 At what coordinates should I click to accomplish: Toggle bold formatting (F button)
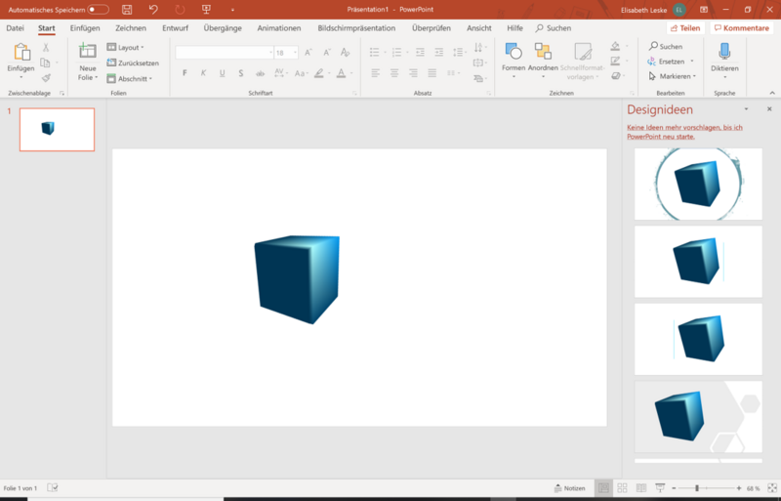coord(185,73)
